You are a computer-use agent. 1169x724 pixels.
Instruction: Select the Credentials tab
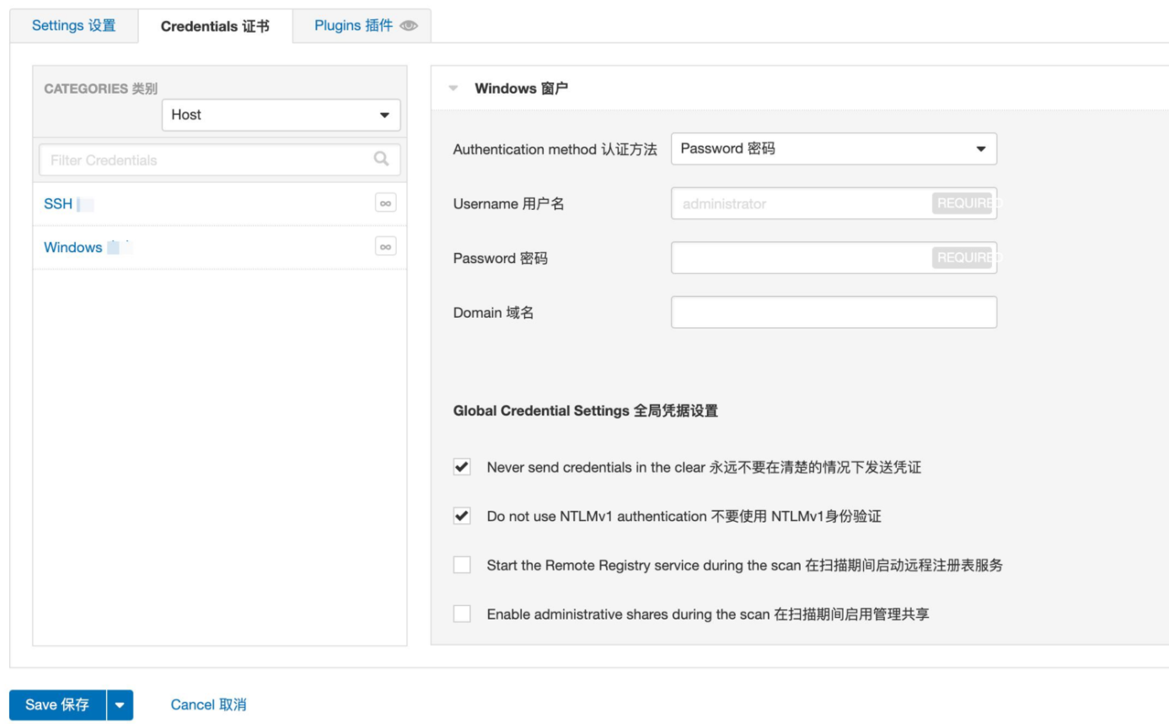pos(215,26)
